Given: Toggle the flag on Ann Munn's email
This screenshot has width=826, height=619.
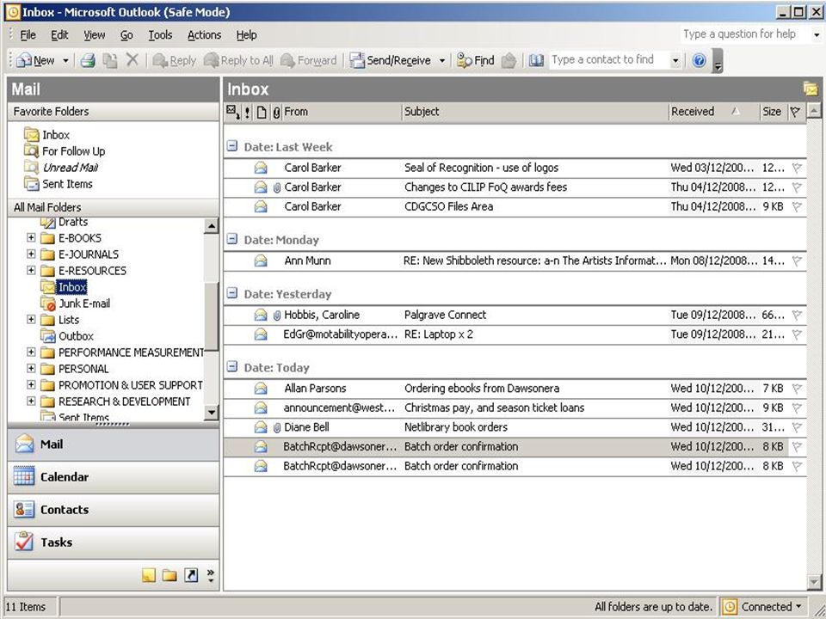Looking at the screenshot, I should click(797, 261).
